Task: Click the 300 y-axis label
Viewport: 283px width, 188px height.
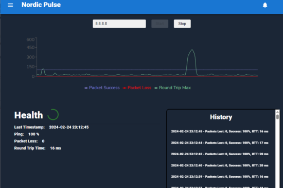Action: tap(30, 57)
